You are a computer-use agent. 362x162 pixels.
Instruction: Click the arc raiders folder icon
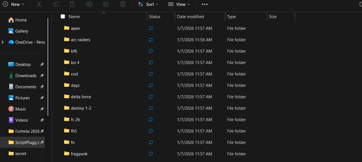66,39
